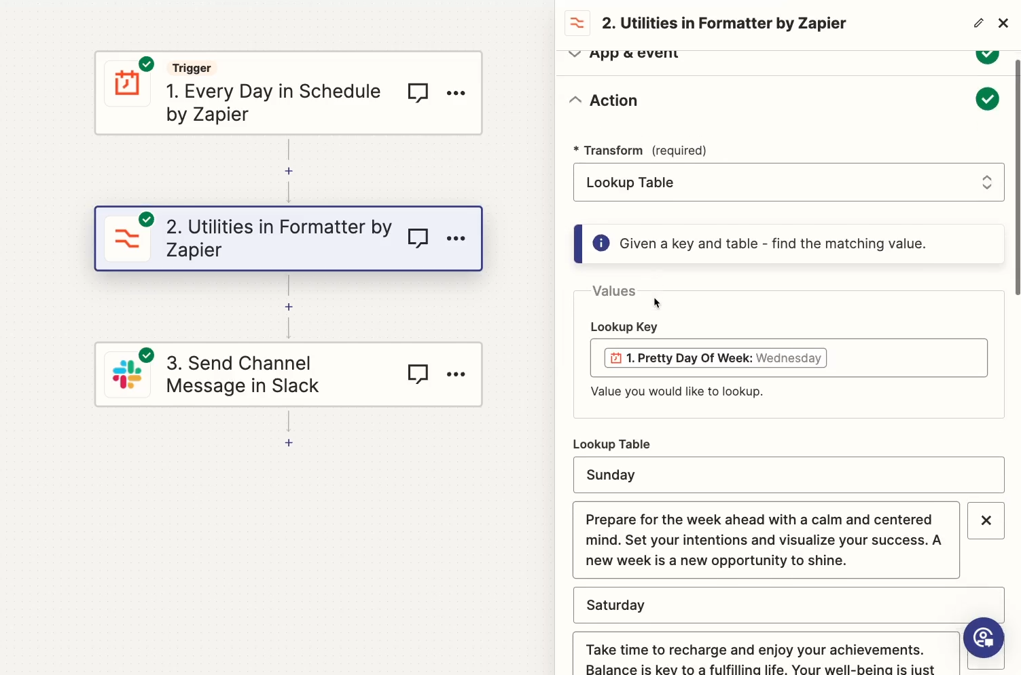Open more options for step 1 Schedule
1021x675 pixels.
click(456, 93)
